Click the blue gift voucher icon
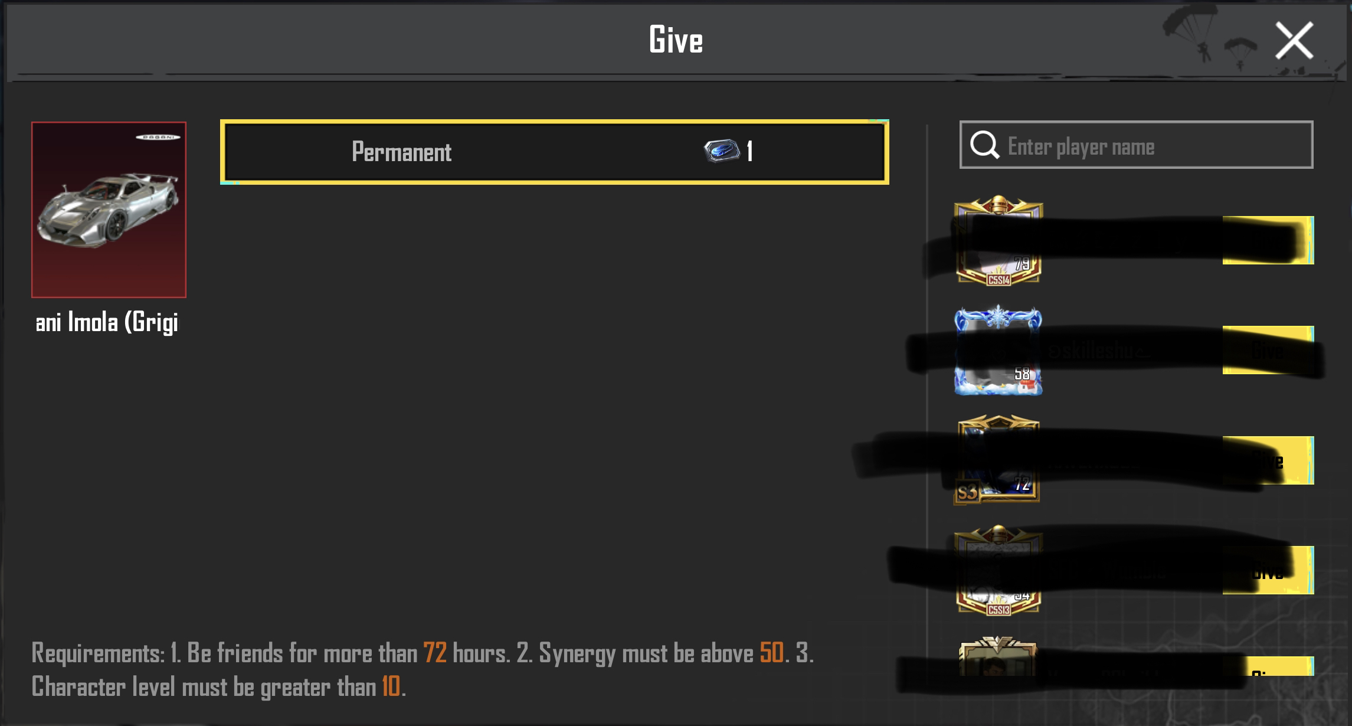 tap(722, 151)
